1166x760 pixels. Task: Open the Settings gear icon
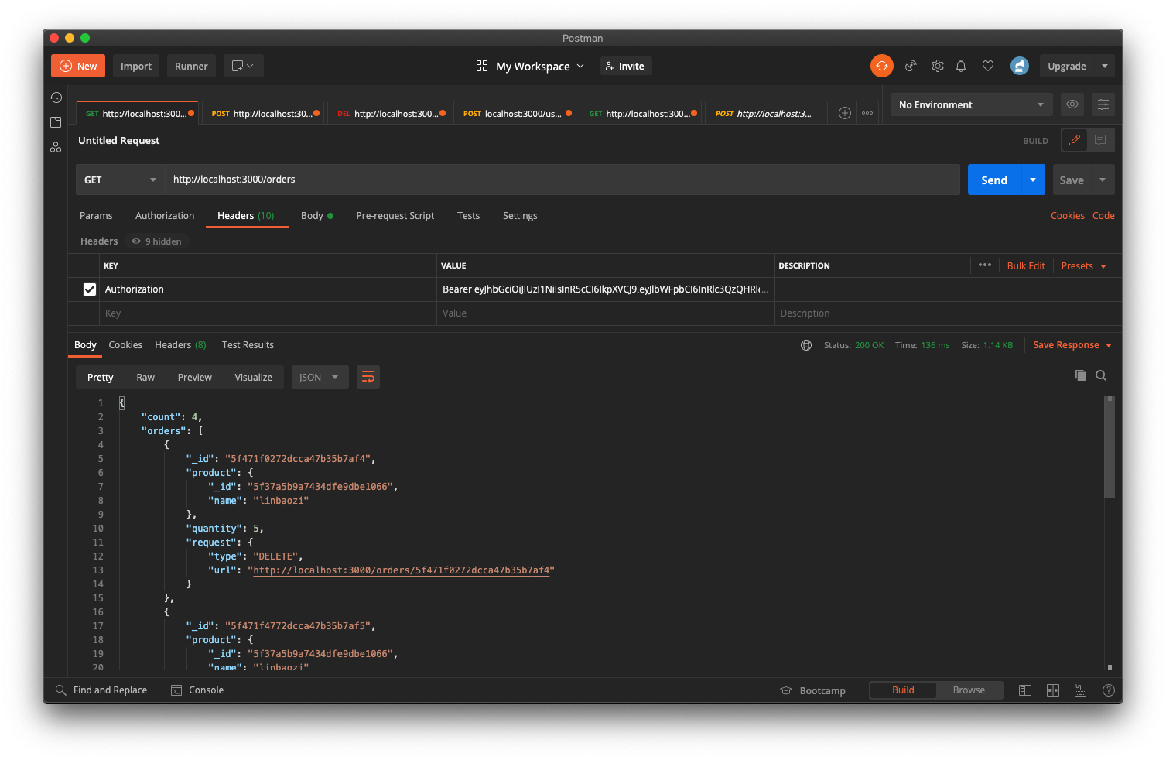point(937,66)
